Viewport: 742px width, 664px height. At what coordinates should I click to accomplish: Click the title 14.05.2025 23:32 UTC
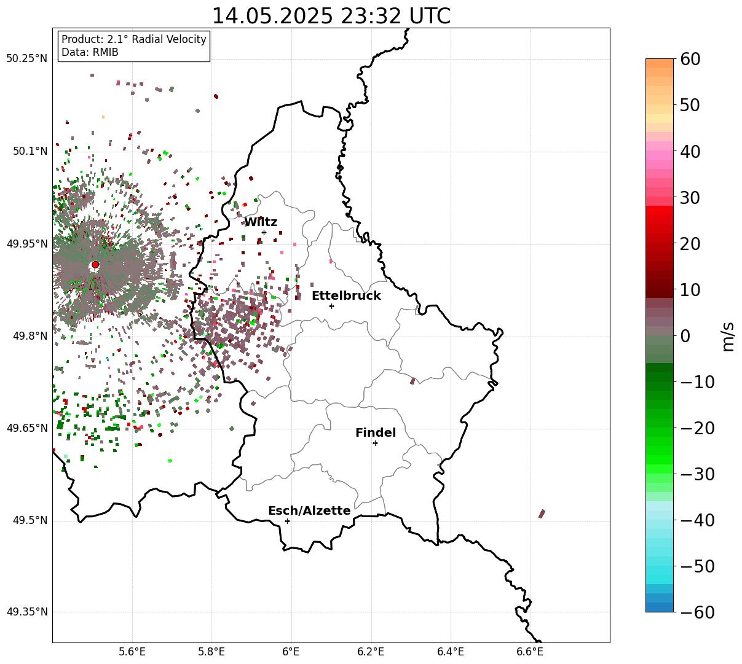point(331,16)
